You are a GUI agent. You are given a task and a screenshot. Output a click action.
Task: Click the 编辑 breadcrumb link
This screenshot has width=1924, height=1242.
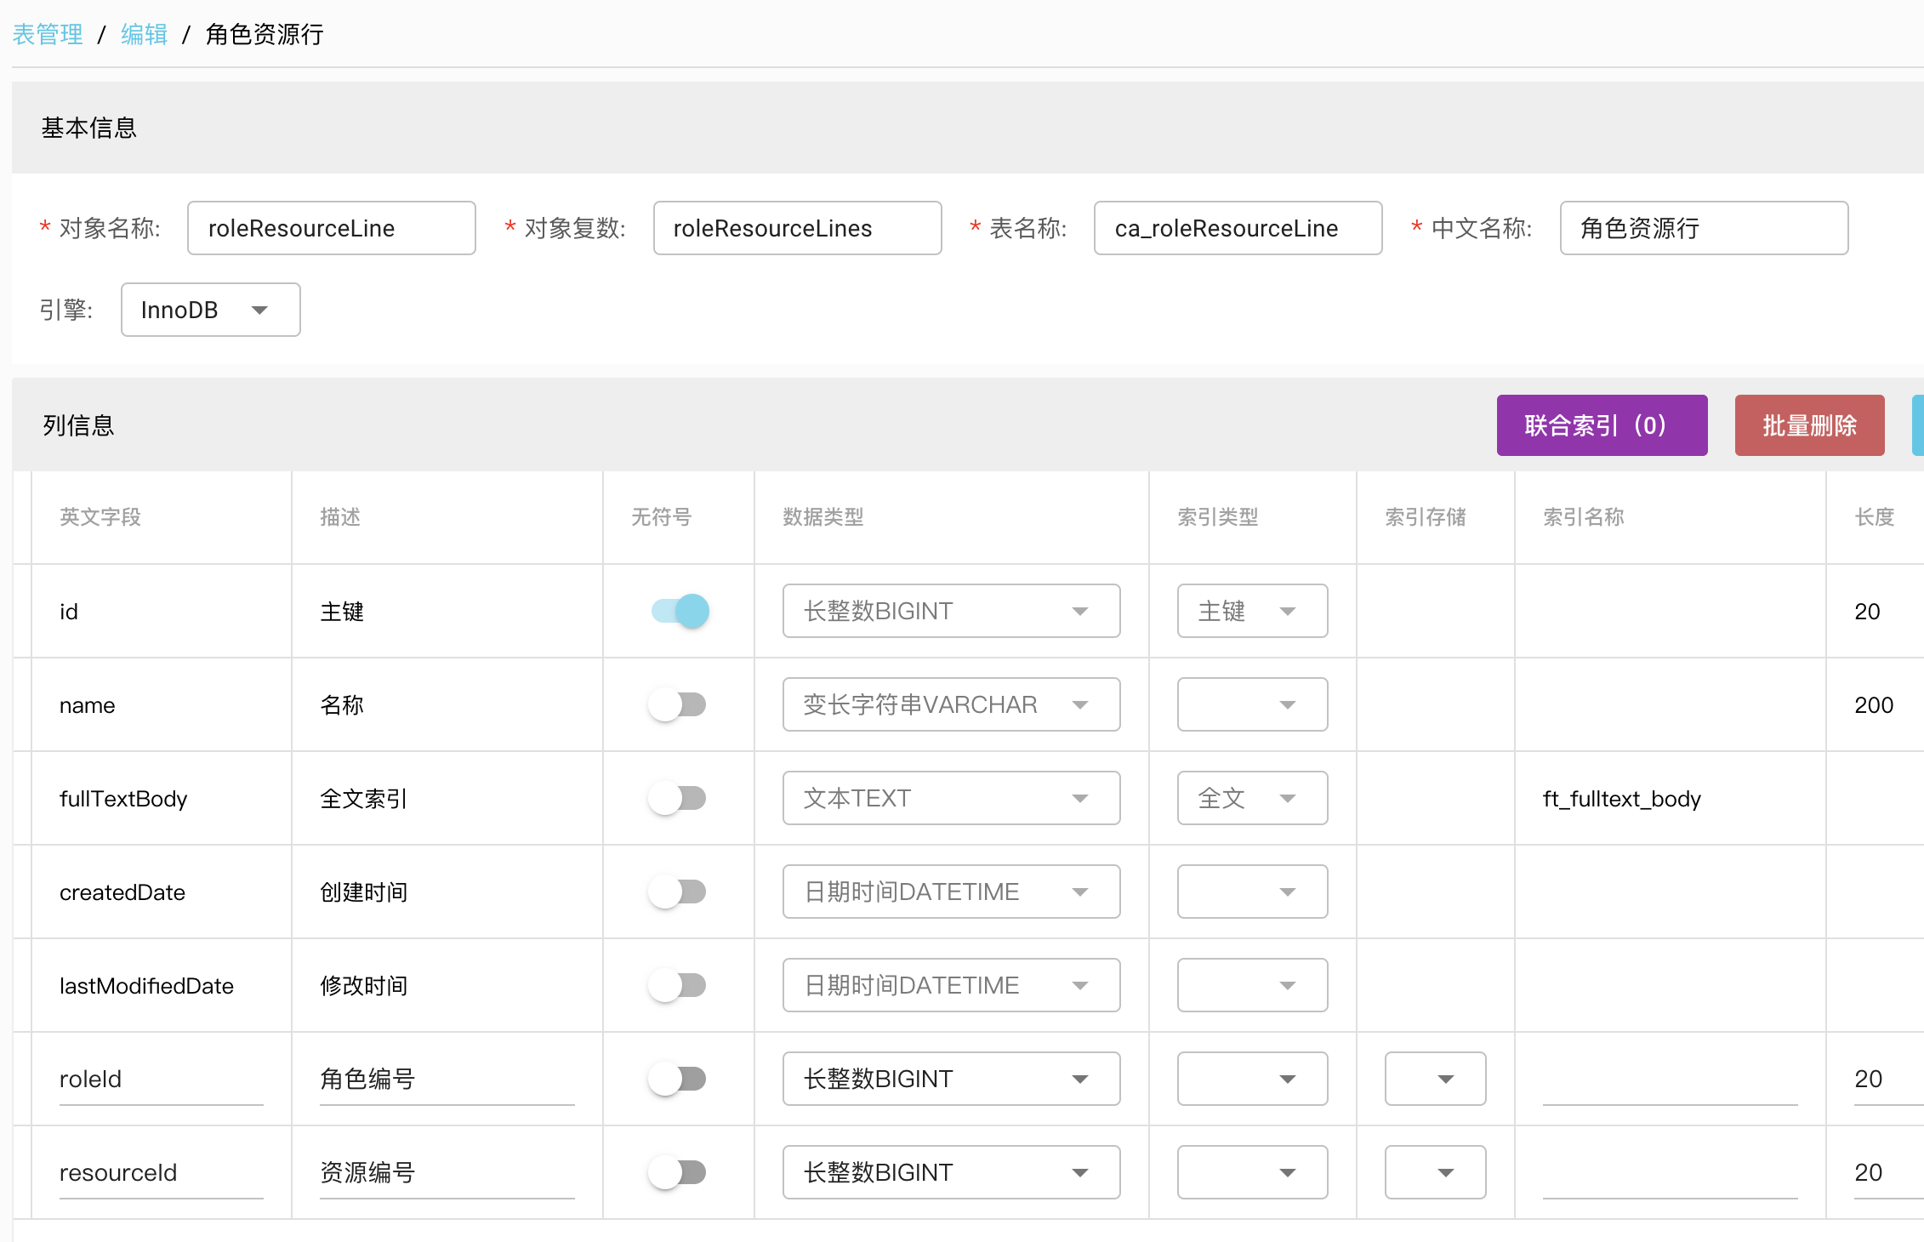(x=144, y=34)
